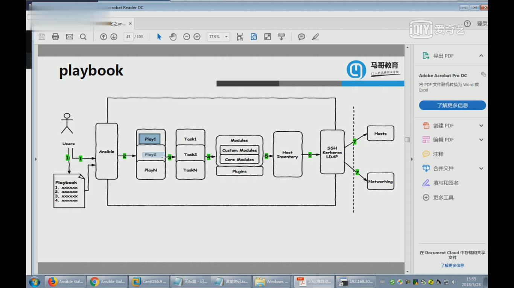Image resolution: width=514 pixels, height=288 pixels.
Task: Open the 编辑 PDF tool
Action: tap(443, 140)
